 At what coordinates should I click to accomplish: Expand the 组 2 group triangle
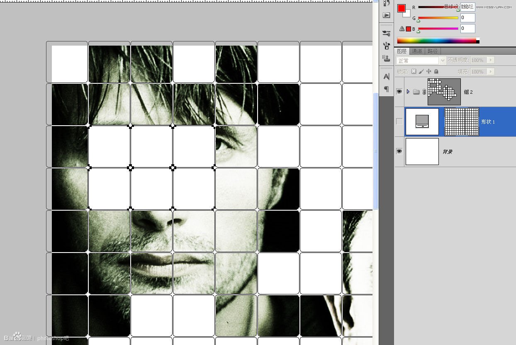pos(408,92)
